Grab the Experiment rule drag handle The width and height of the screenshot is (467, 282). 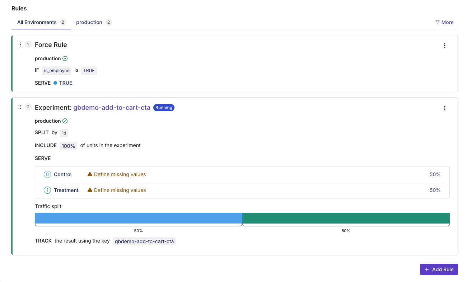click(20, 107)
